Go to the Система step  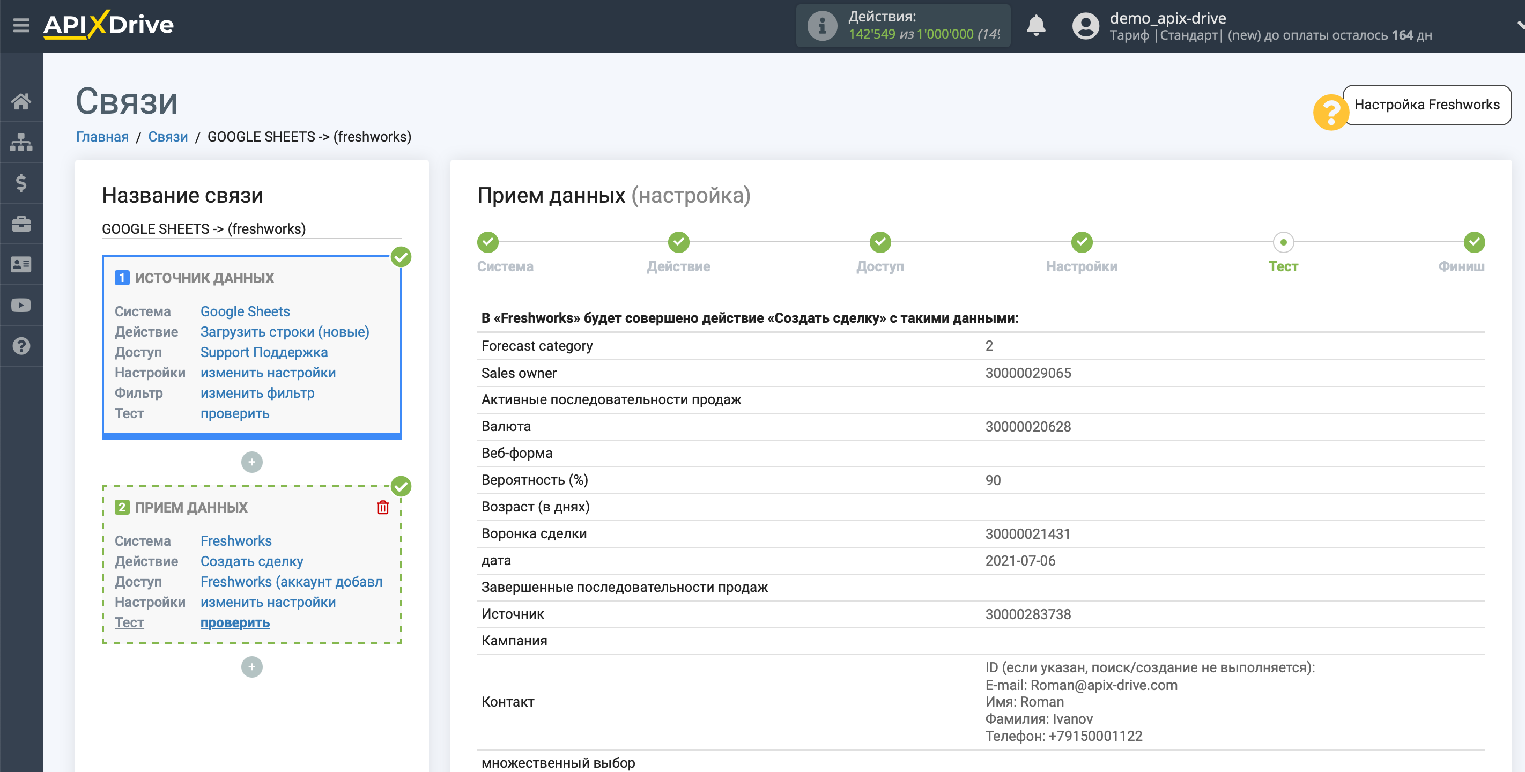(x=488, y=242)
